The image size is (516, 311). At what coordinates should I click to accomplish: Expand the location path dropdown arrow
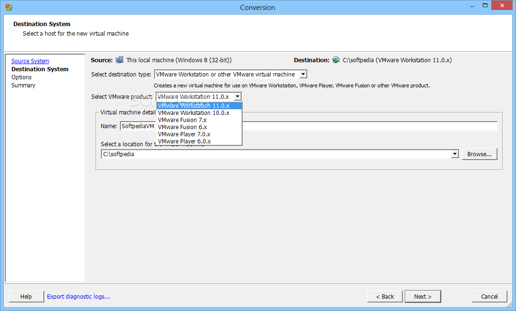(x=455, y=154)
